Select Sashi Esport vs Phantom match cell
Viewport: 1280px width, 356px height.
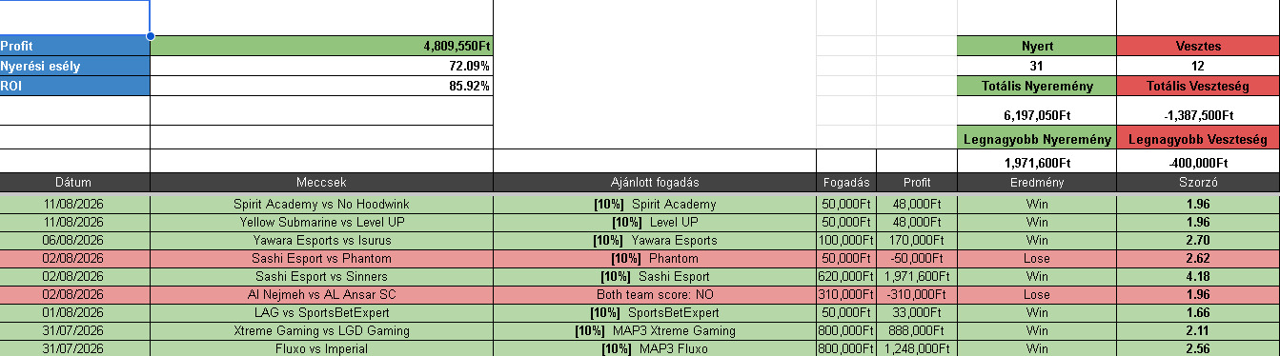coord(321,258)
